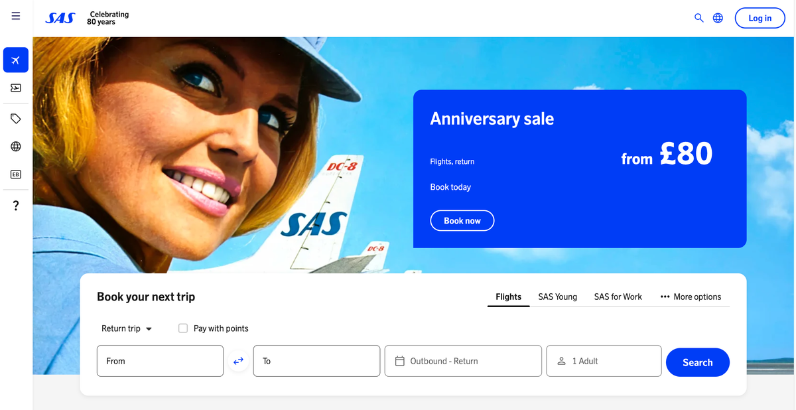Open the question mark help icon
The width and height of the screenshot is (796, 410).
(16, 206)
